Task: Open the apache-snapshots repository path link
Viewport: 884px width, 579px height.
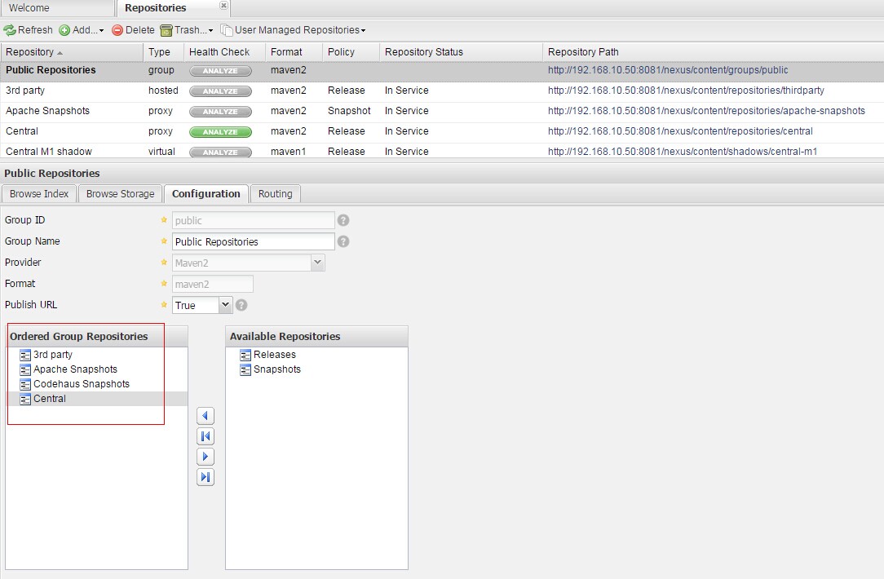Action: click(x=706, y=111)
